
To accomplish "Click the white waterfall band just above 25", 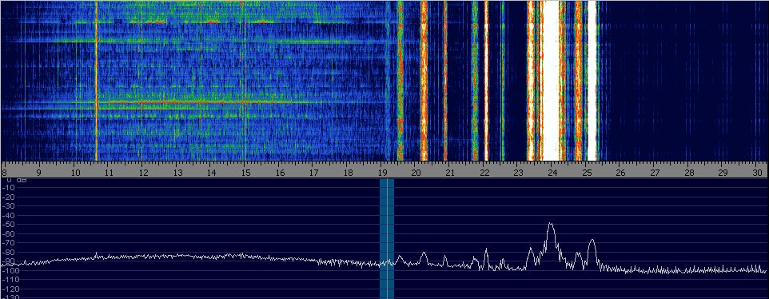I will [592, 81].
